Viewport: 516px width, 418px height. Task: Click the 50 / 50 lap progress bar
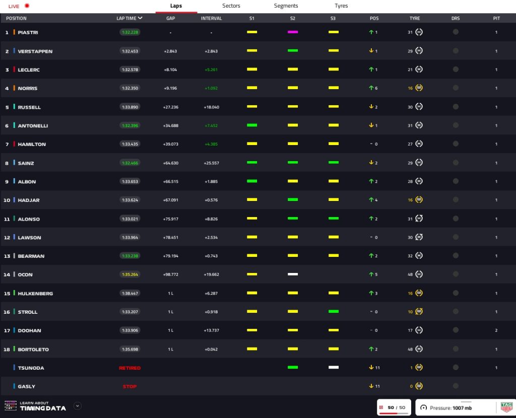point(394,412)
